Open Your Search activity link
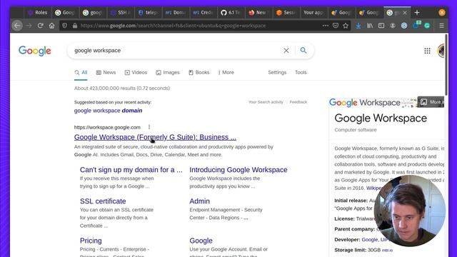Screen dimensions: 457x257 [x=266, y=102]
